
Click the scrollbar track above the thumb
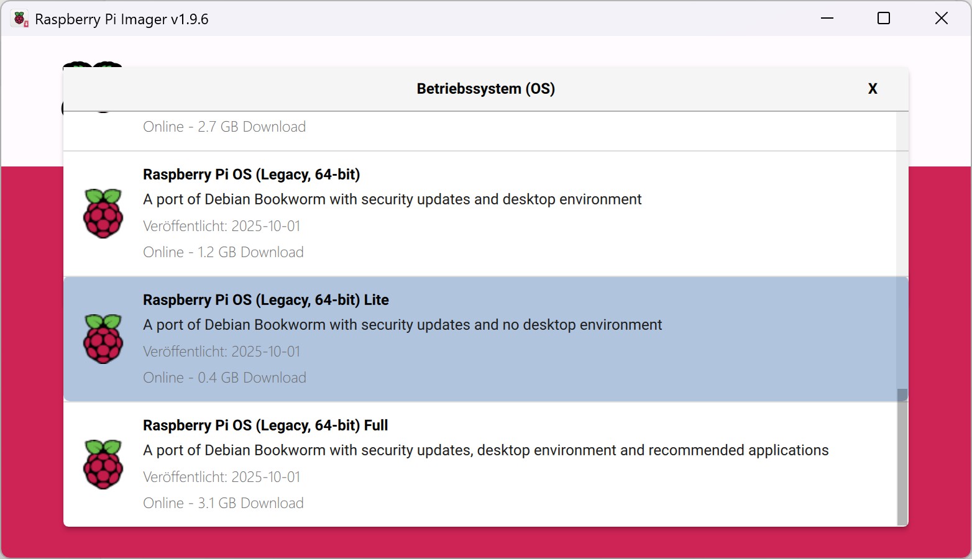902,248
